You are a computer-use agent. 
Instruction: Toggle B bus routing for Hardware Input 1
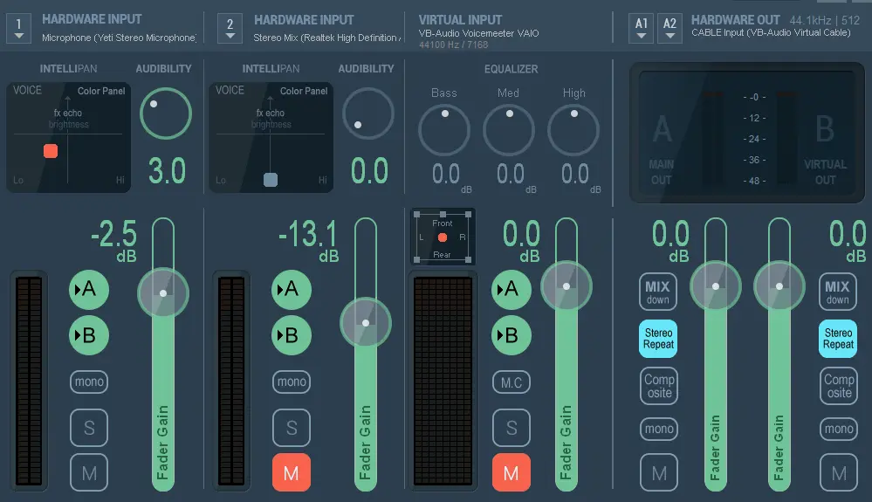click(x=89, y=334)
